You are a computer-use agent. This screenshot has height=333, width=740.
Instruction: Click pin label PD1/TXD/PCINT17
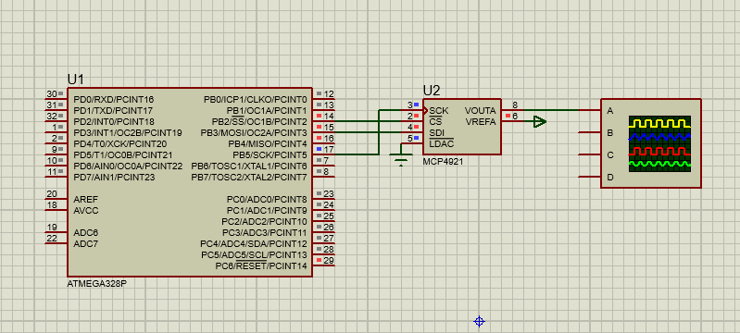coord(113,111)
